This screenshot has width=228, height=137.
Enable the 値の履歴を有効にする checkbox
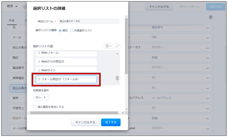coord(35,106)
